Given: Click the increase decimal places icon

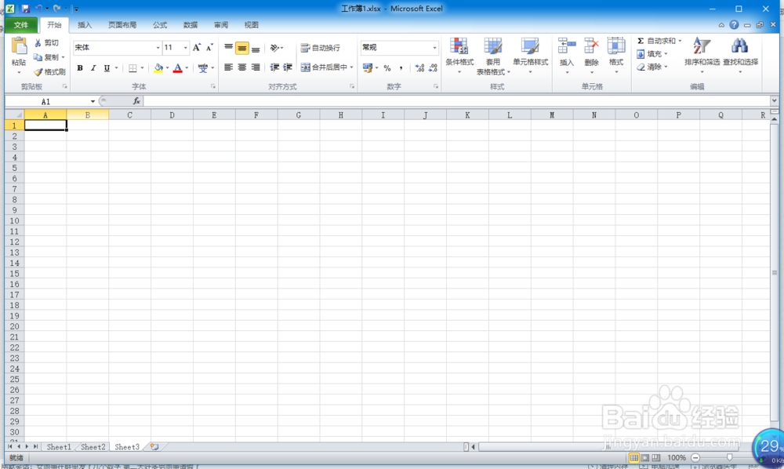Looking at the screenshot, I should (x=419, y=68).
